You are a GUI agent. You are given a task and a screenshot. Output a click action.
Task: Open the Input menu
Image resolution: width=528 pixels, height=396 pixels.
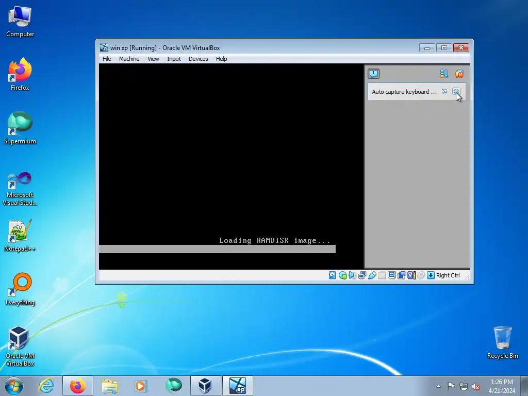(x=174, y=59)
